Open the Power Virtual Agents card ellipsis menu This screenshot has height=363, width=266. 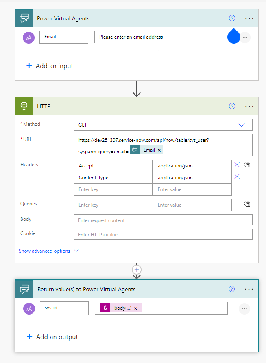249,18
